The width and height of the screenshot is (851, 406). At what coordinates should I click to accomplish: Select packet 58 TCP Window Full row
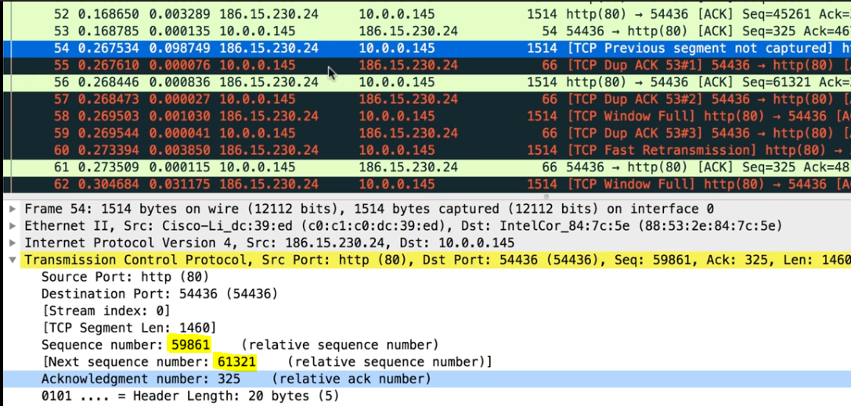[427, 116]
